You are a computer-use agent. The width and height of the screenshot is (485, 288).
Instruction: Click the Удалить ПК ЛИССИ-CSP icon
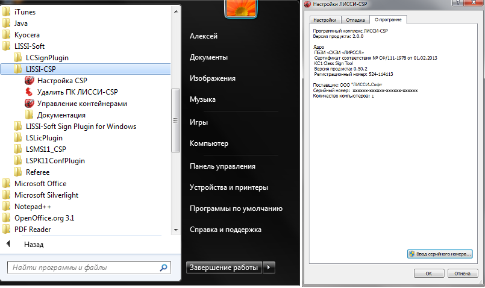coord(29,92)
